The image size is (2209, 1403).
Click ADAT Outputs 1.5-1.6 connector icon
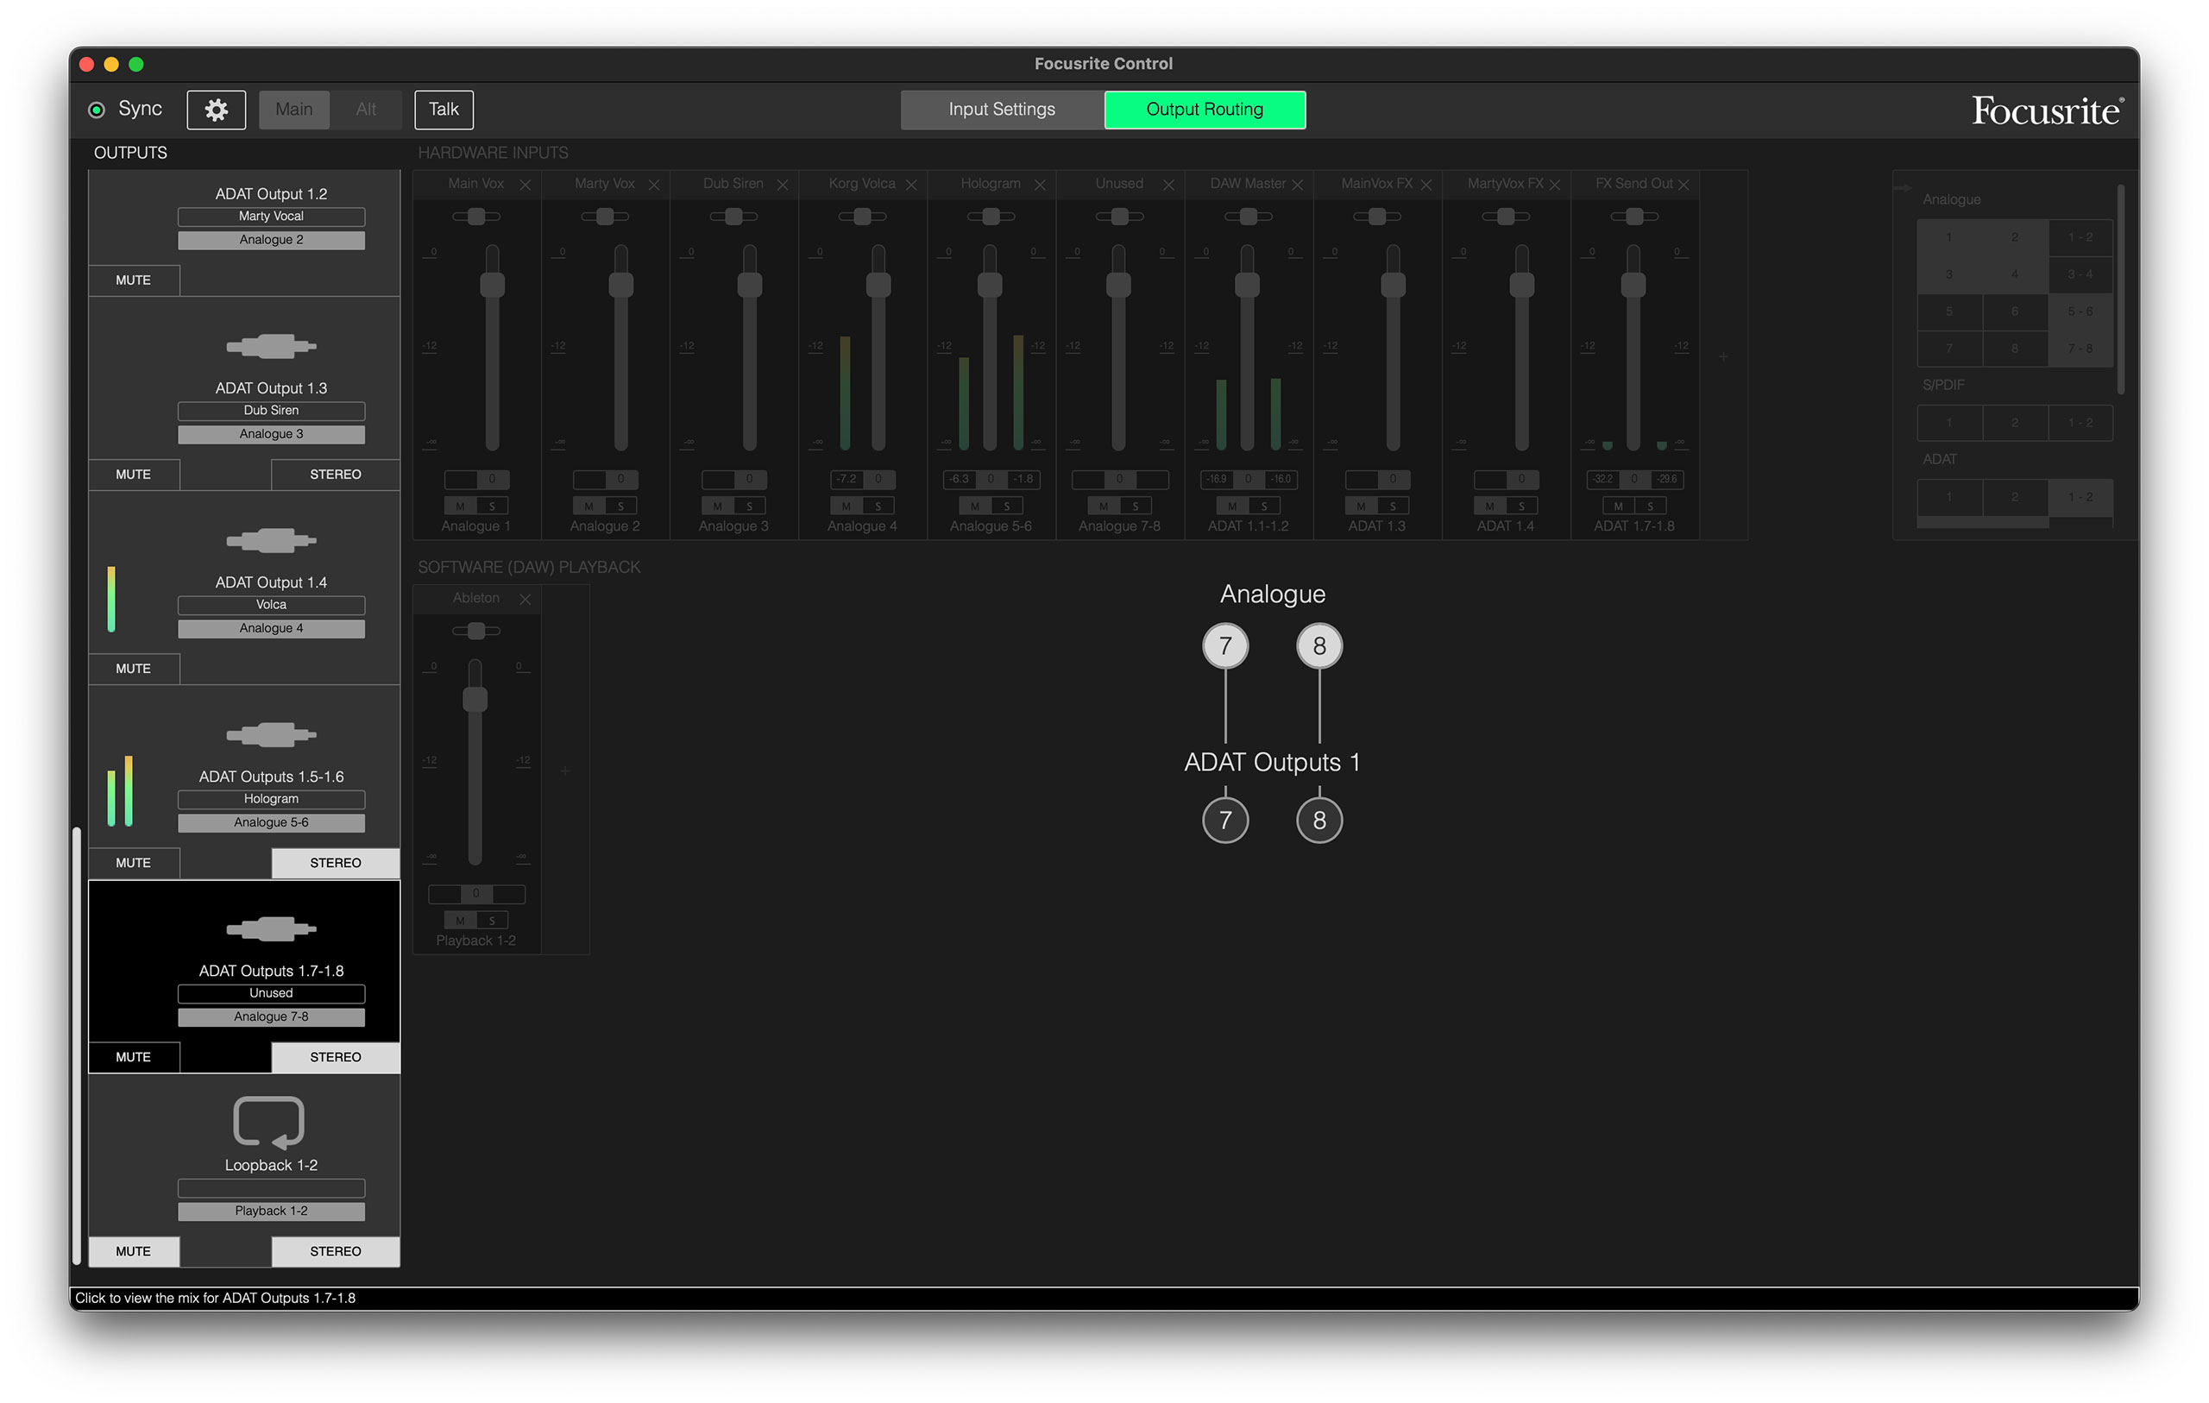coord(272,735)
